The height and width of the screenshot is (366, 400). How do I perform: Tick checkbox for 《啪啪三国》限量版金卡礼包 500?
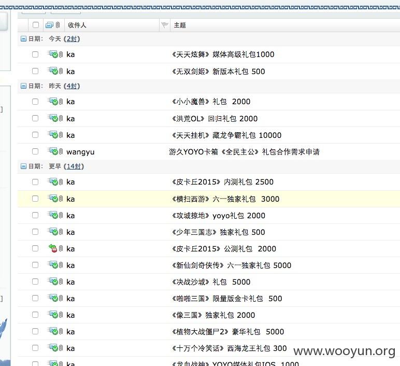pyautogui.click(x=35, y=298)
